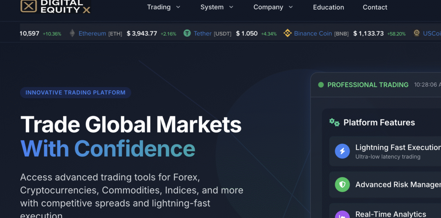Image resolution: width=441 pixels, height=218 pixels.
Task: Expand the Company menu chevron
Action: 291,7
